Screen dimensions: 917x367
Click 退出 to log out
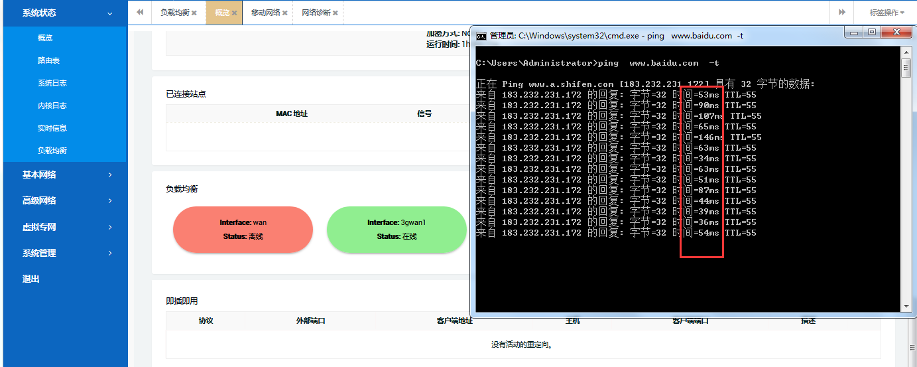coord(31,279)
